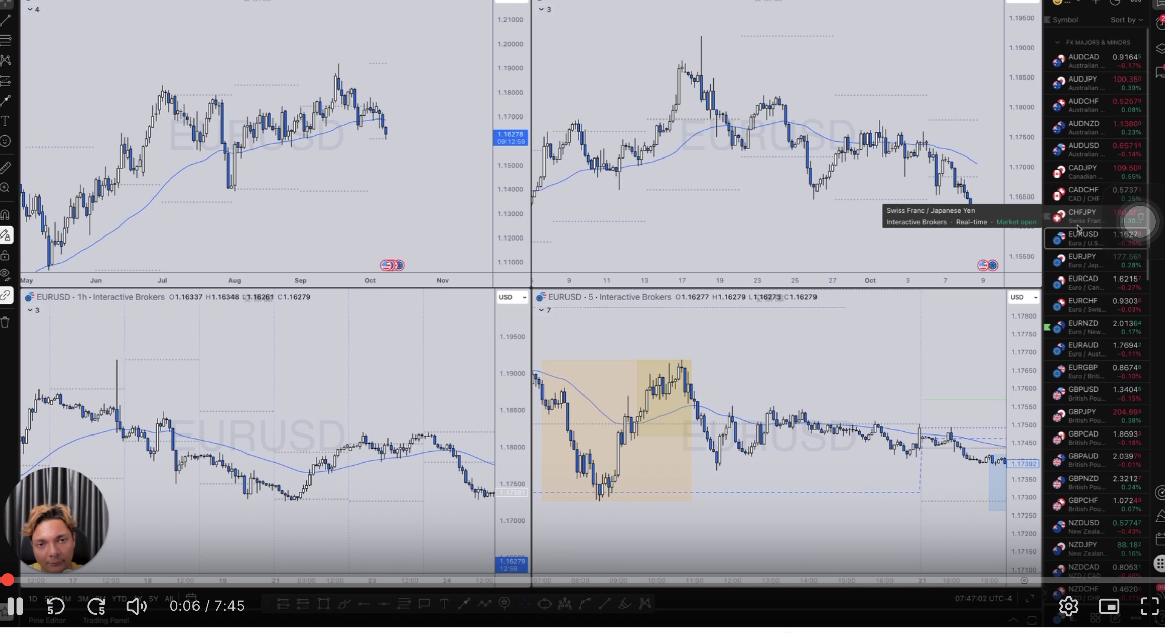Pause the video playback
The image size is (1165, 633).
point(15,606)
